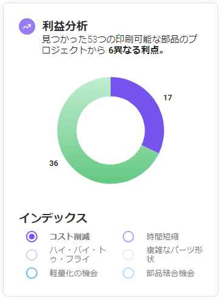Click the purple trending-up arrow icon

(27, 27)
